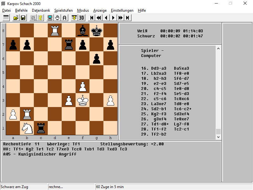
Task: Switch to 3D board view
Action: click(82, 18)
